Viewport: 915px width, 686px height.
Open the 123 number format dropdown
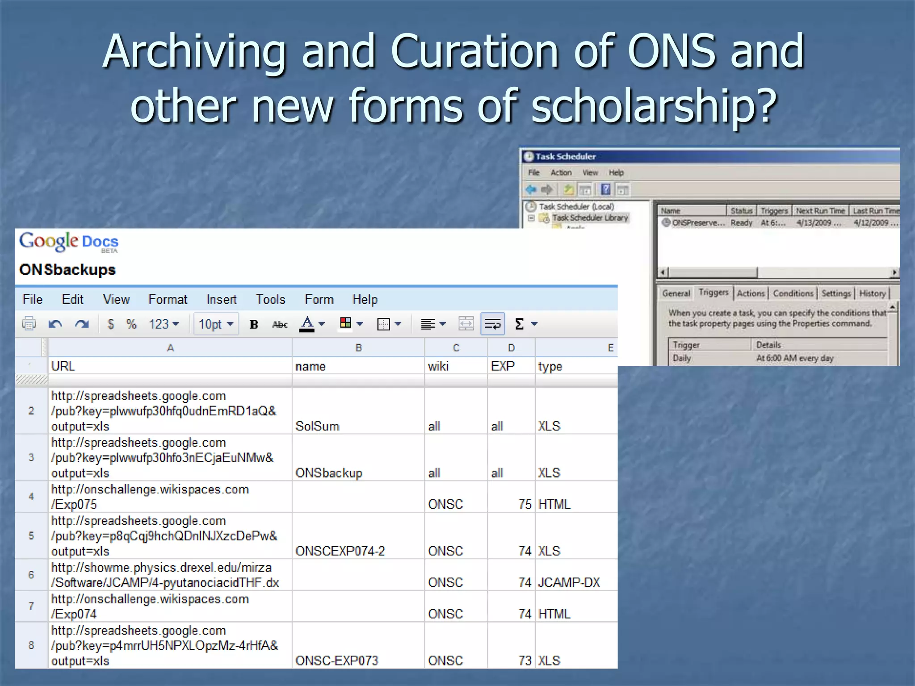[x=164, y=324]
